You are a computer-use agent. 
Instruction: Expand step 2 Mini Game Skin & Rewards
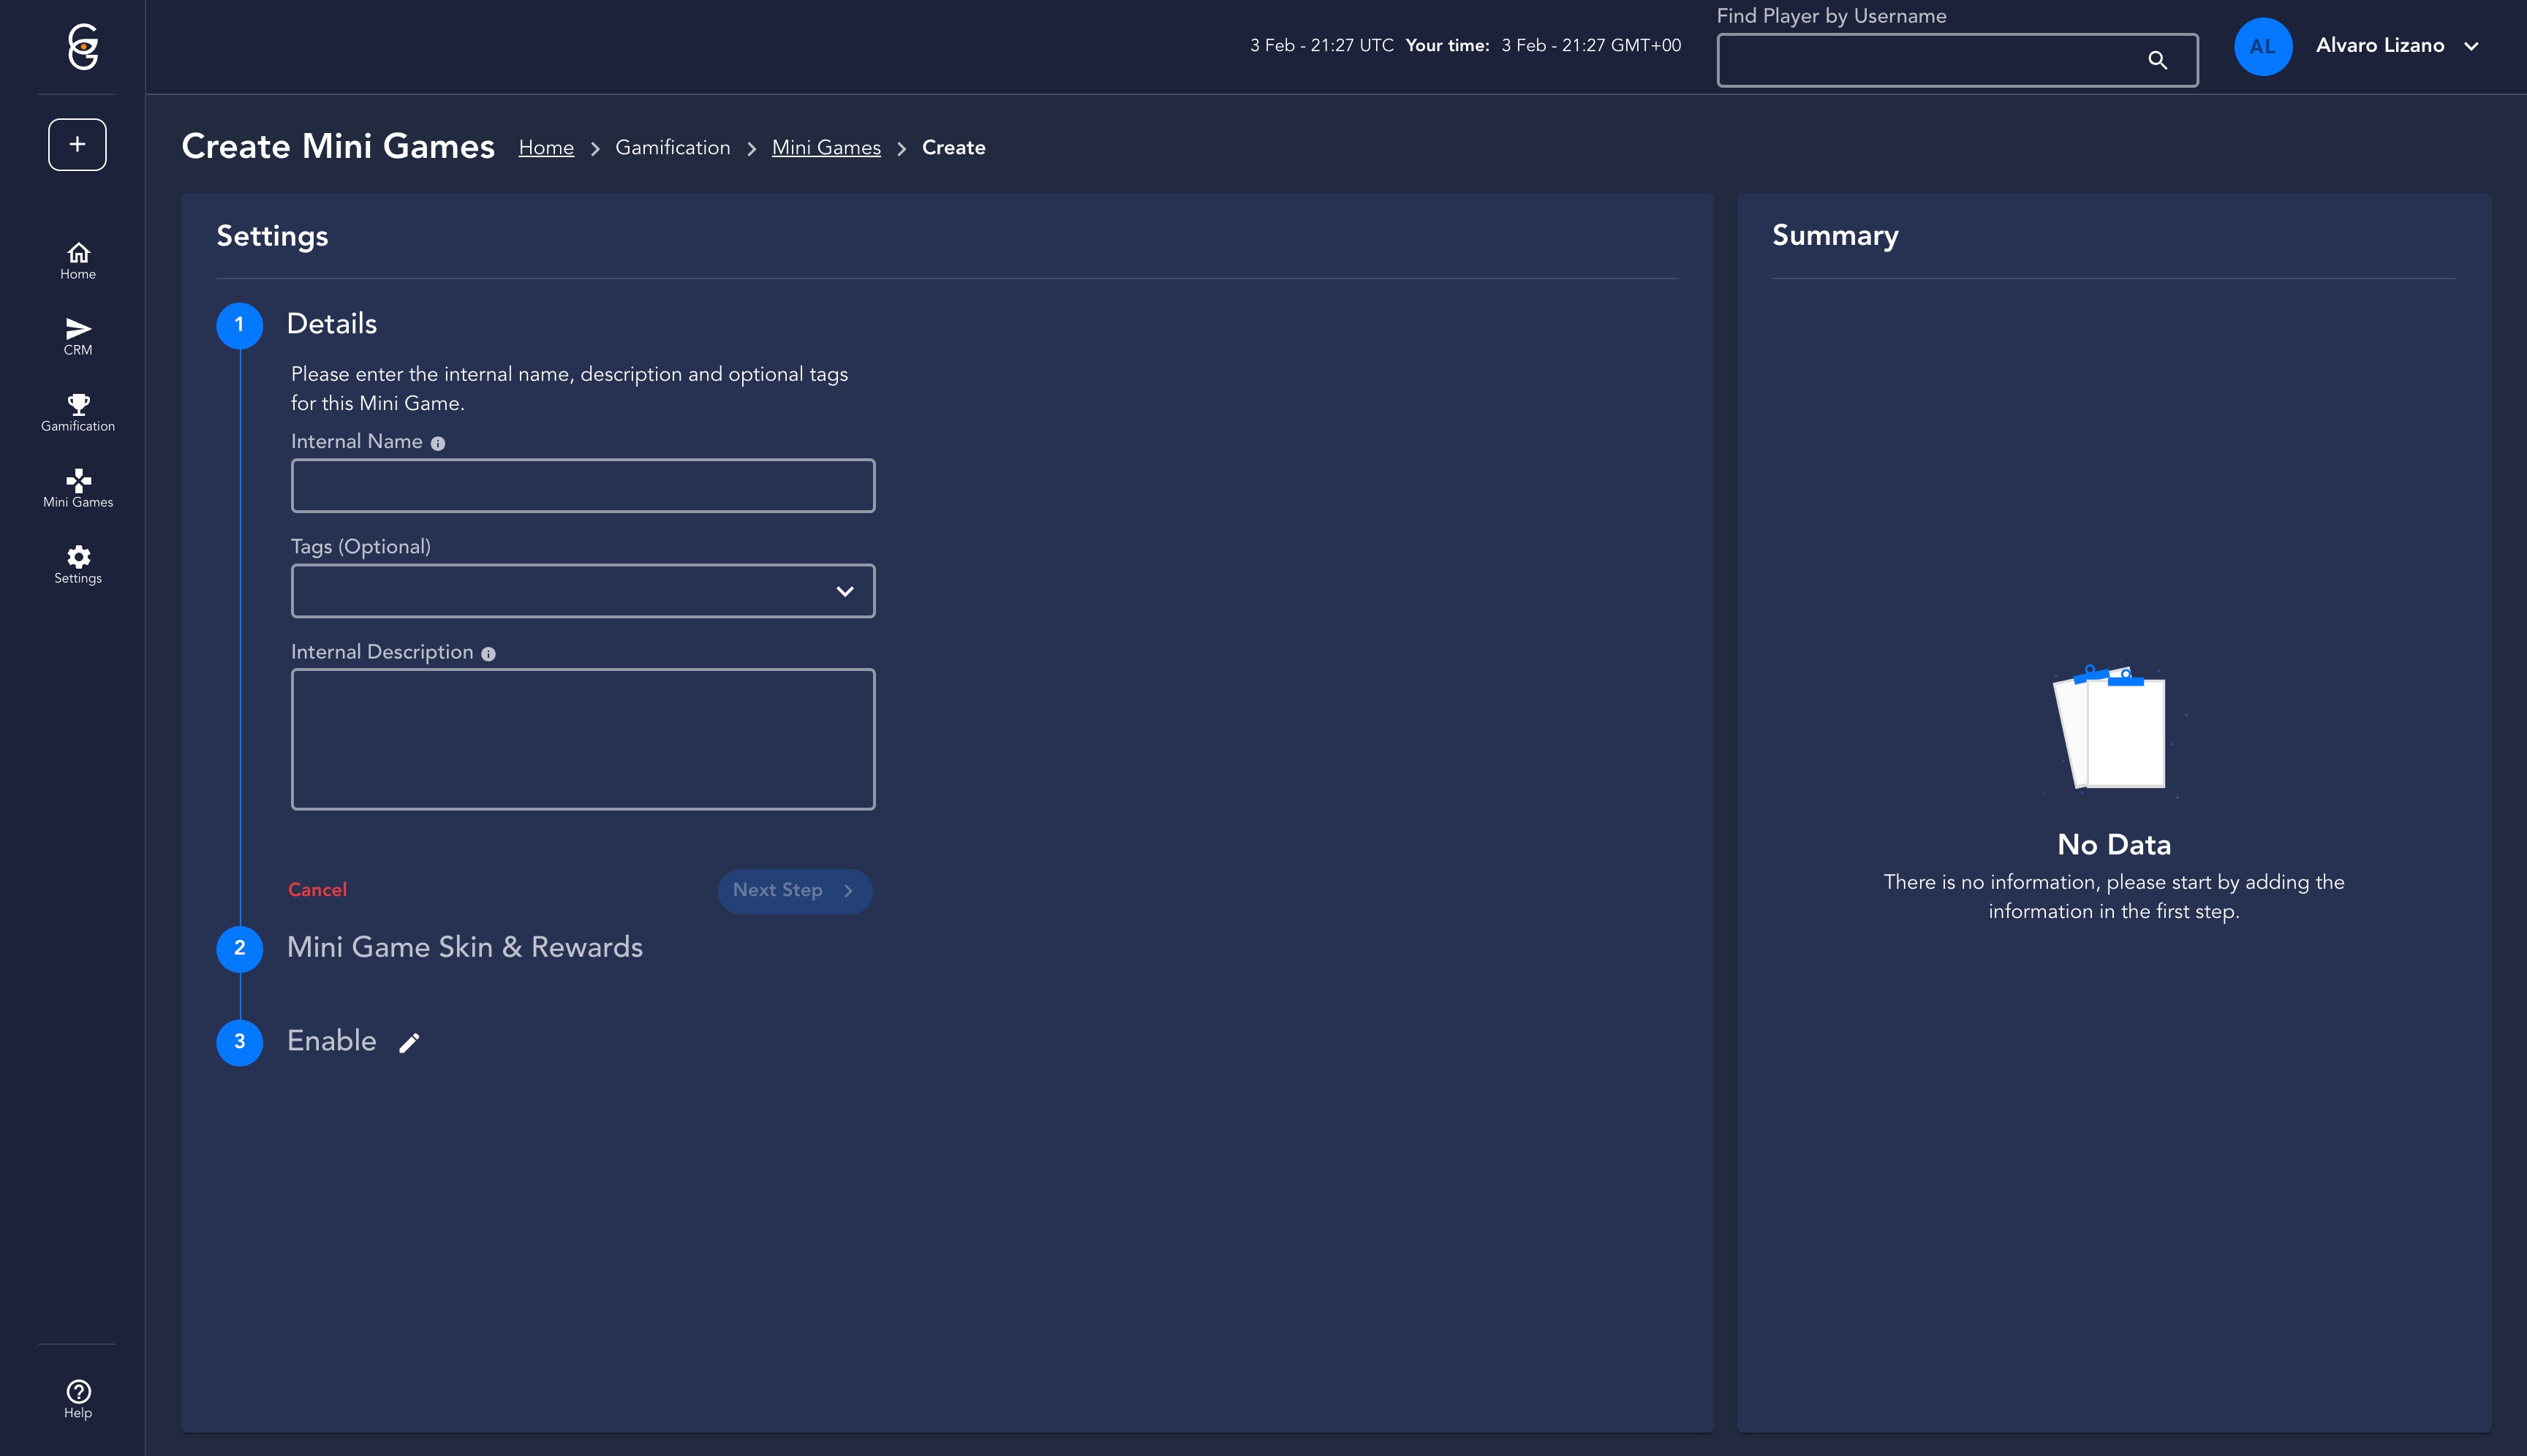(464, 947)
